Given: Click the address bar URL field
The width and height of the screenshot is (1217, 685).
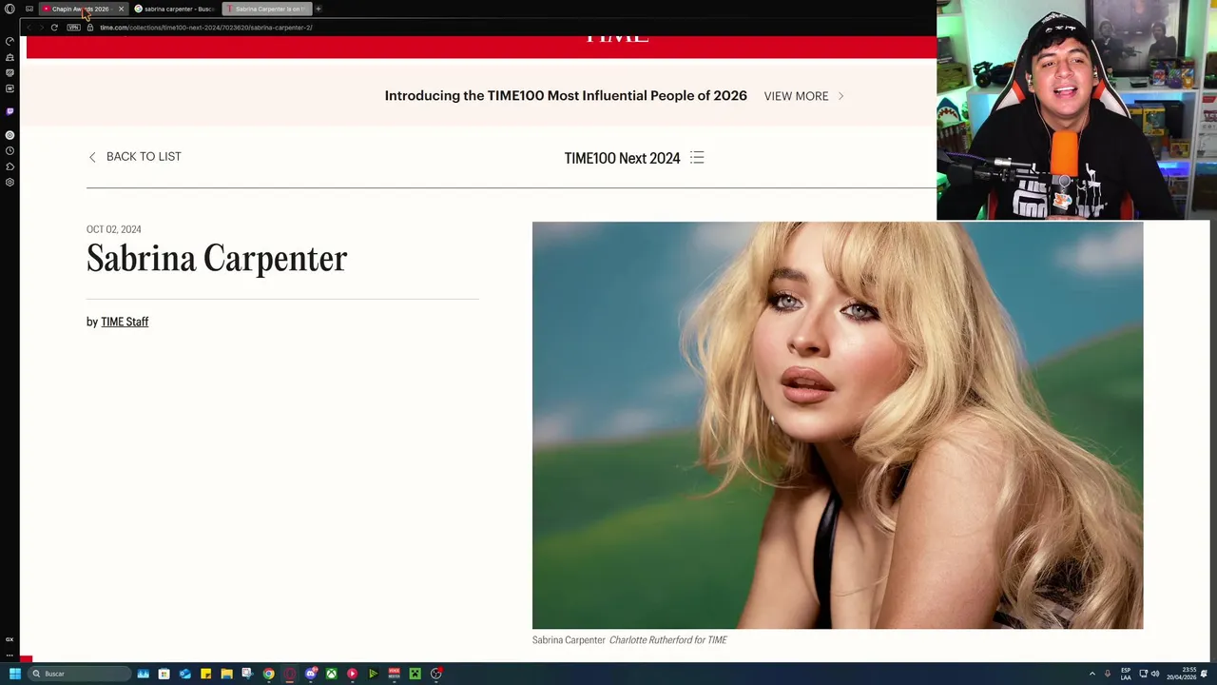Looking at the screenshot, I should (x=206, y=28).
